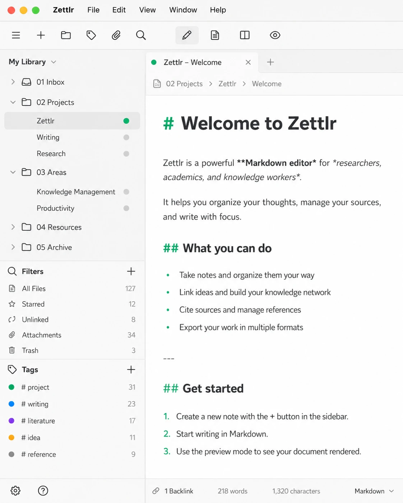The height and width of the screenshot is (503, 403).
Task: Filter by the # reference tag
Action: [x=72, y=454]
